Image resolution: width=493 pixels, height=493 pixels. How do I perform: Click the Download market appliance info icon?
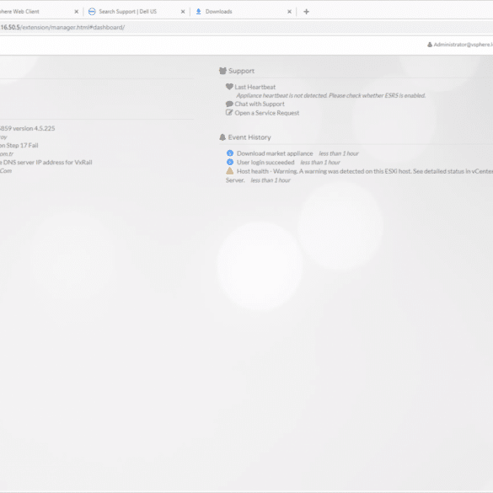pos(230,153)
